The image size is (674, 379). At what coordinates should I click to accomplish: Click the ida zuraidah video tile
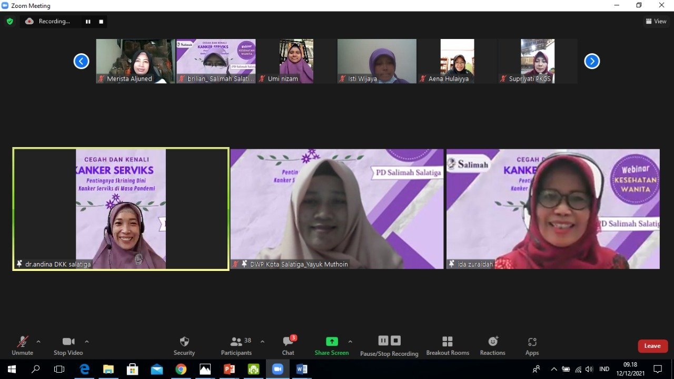point(553,209)
